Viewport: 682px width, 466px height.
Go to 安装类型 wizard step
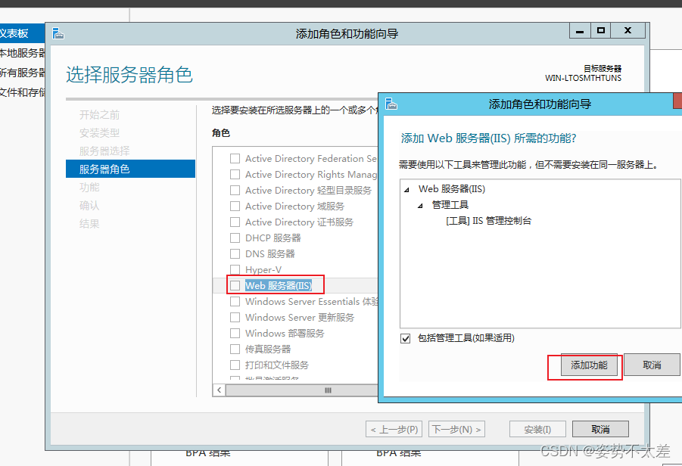100,133
